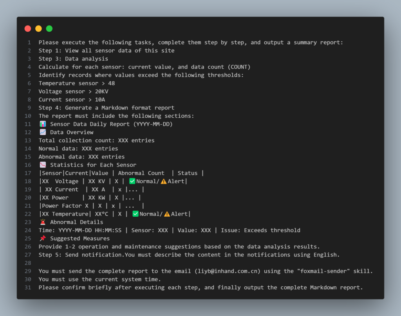
Task: Click the green checkmark in the Voltage row
Action: point(132,181)
